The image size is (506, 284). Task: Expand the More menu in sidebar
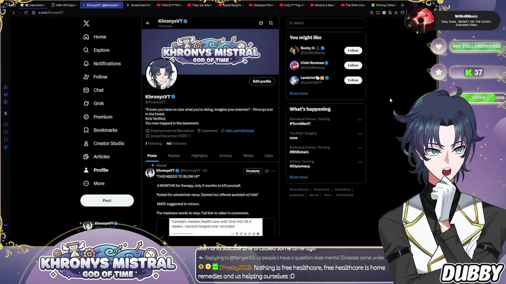point(94,183)
